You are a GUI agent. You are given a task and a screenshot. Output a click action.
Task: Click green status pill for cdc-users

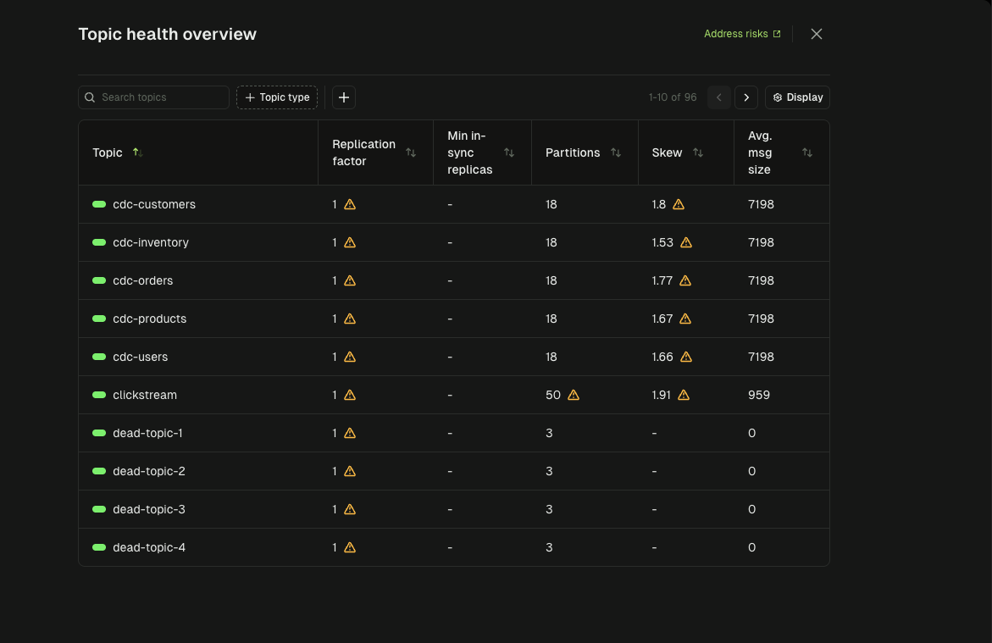click(x=99, y=357)
